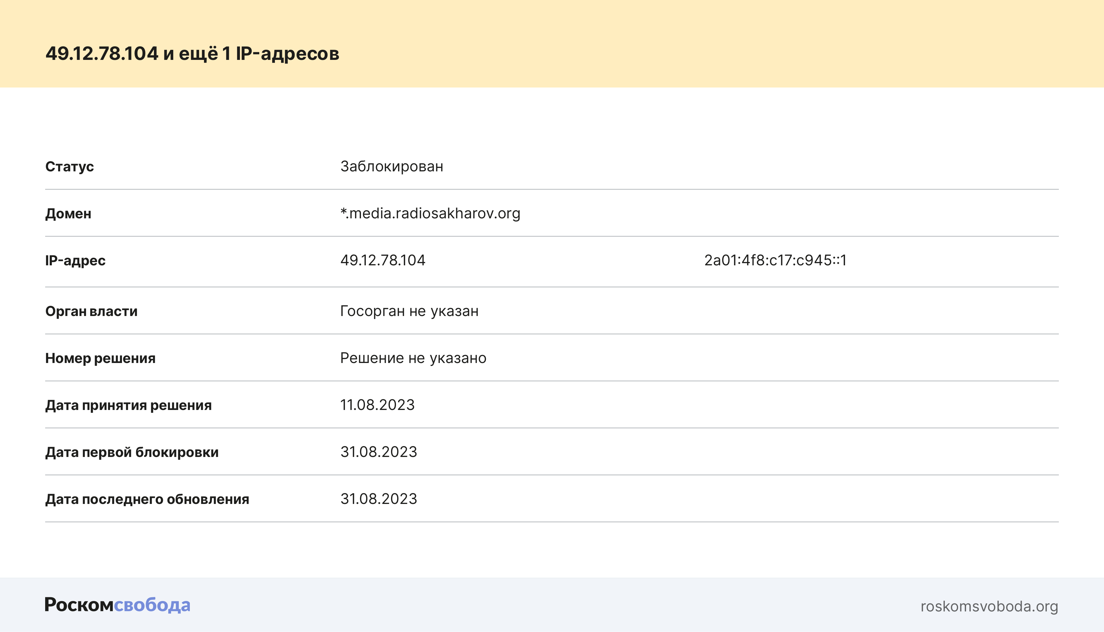
Task: Click Дата первой блокировки label
Action: point(132,452)
